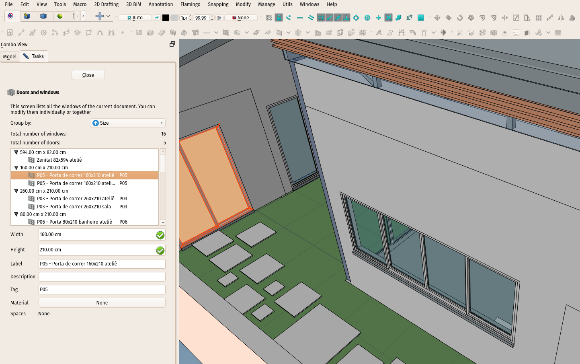Click the Description input field
This screenshot has height=364, width=580.
[x=102, y=277]
